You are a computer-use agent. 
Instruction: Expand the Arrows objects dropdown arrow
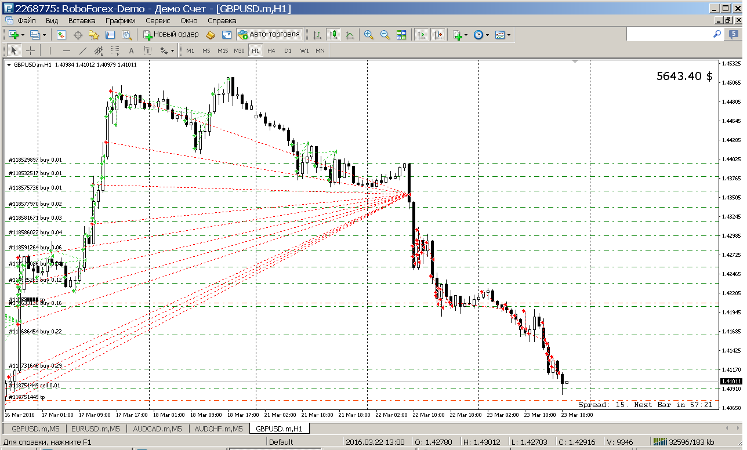pos(172,50)
